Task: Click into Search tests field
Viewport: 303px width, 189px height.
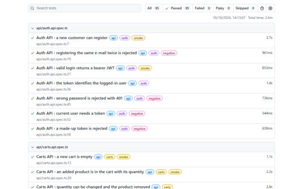Action: click(85, 8)
